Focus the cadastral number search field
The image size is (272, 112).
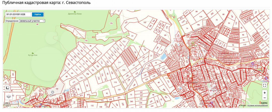pyautogui.click(x=18, y=14)
